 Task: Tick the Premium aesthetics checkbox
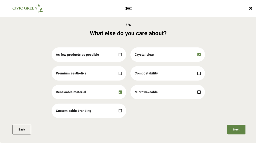[120, 74]
